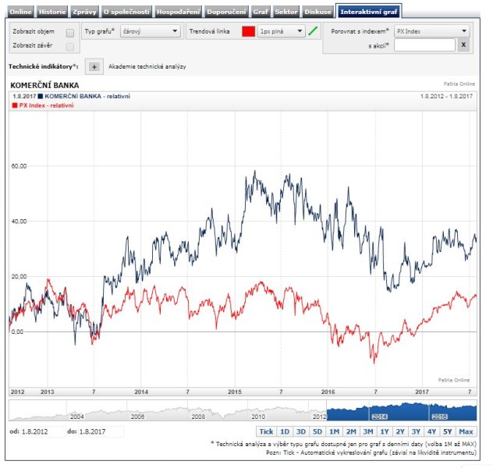Screen dimensions: 493x468
Task: Toggle Zobrazit závěr checkbox
Action: 70,46
